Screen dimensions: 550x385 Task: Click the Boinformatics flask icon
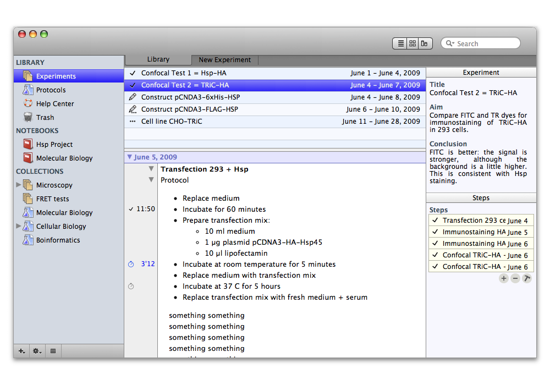(x=28, y=240)
